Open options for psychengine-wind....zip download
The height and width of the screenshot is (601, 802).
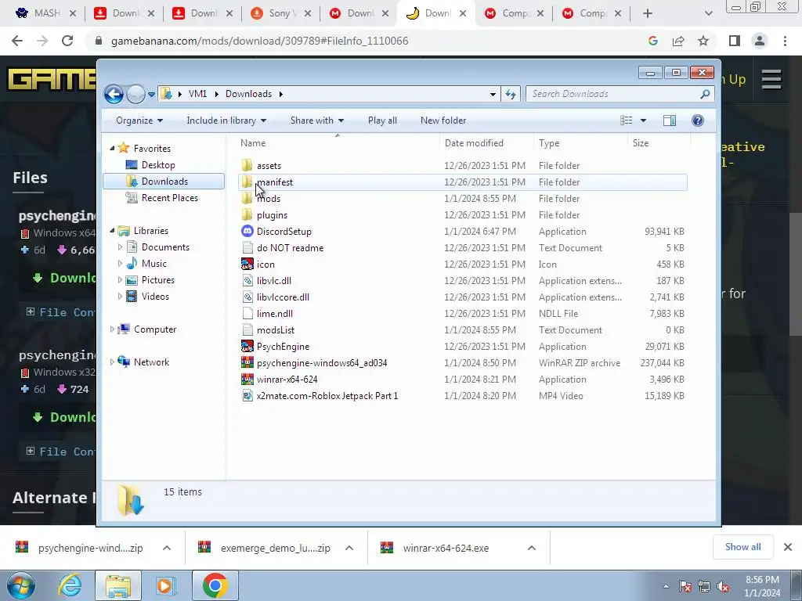point(167,548)
